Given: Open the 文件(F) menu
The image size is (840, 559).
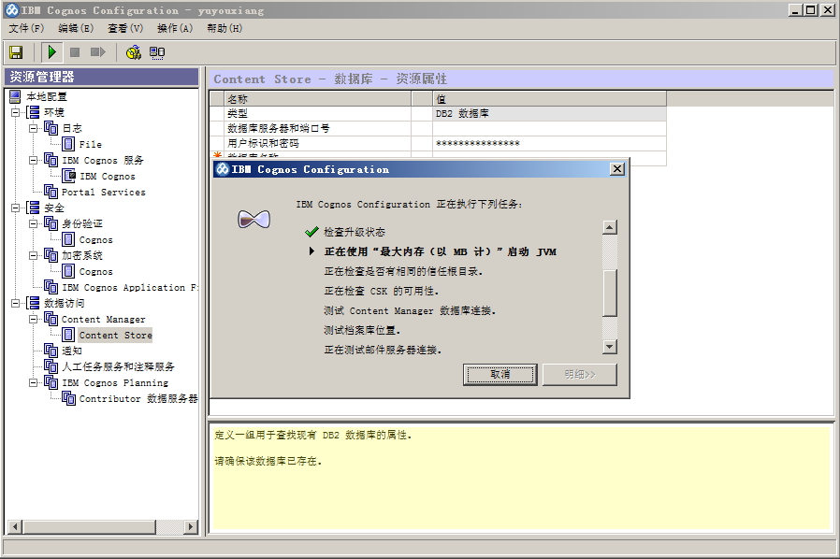Looking at the screenshot, I should coord(25,28).
